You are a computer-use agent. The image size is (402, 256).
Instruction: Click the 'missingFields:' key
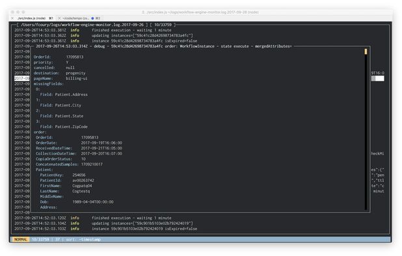48,84
